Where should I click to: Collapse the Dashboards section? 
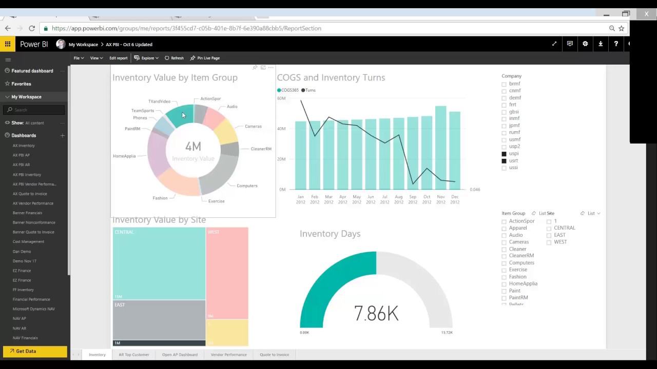[8, 135]
